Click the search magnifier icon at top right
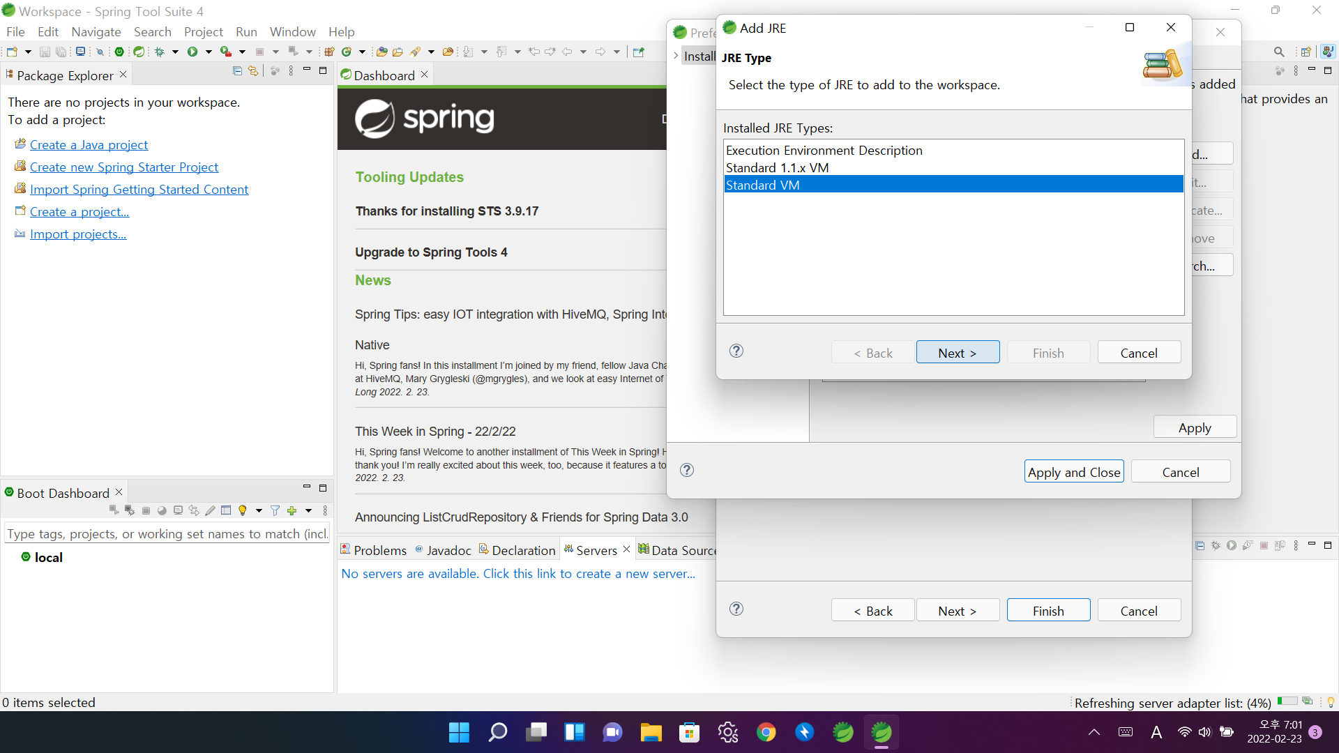This screenshot has width=1339, height=753. tap(1278, 52)
